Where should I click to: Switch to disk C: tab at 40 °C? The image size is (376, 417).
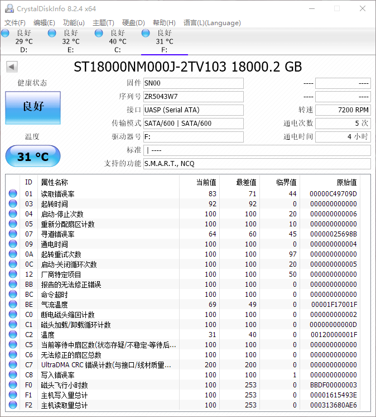[x=118, y=41]
